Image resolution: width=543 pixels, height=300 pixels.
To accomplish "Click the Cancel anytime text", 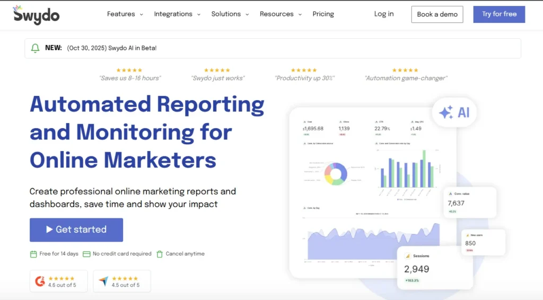I will point(185,254).
